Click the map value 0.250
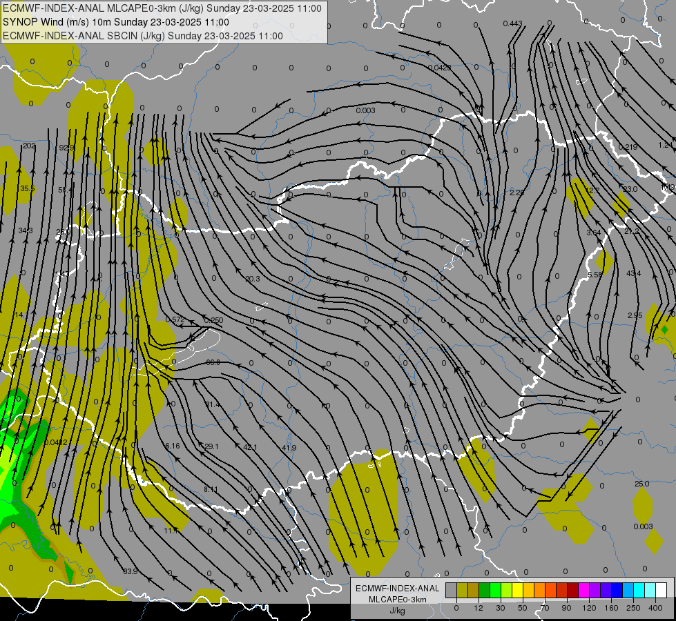 click(213, 320)
